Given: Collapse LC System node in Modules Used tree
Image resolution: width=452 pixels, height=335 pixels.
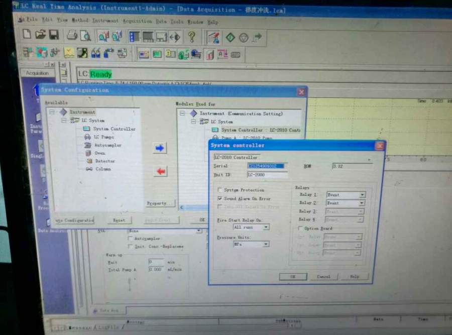Looking at the screenshot, I should coord(193,122).
